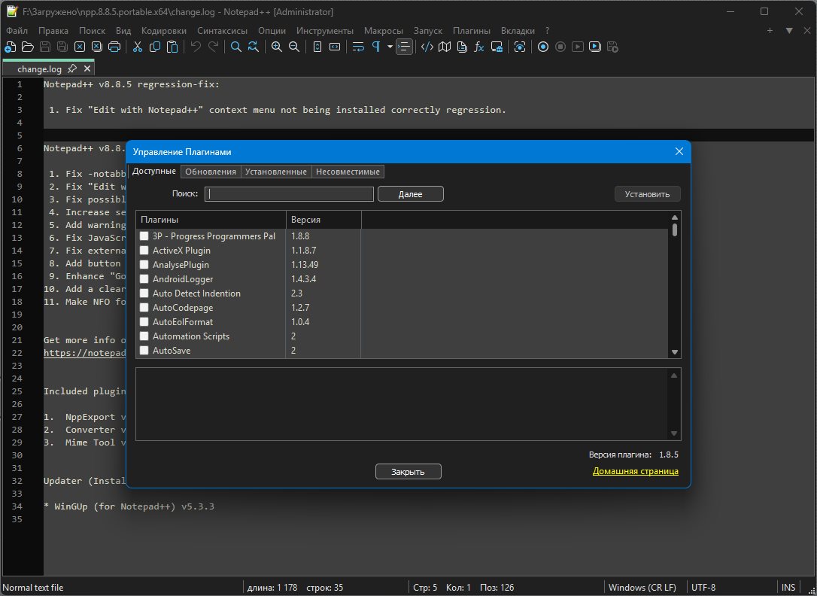Image resolution: width=817 pixels, height=596 pixels.
Task: Switch to the Обновления tab
Action: pyautogui.click(x=210, y=172)
